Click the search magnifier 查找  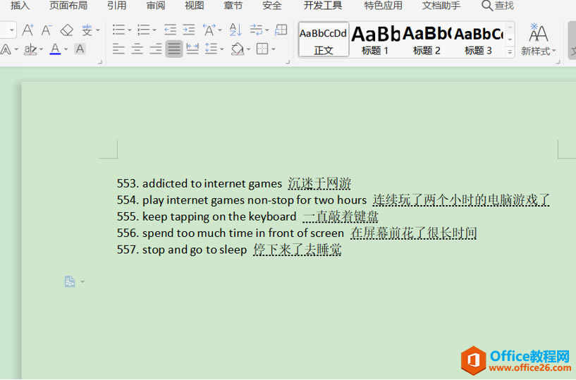point(497,6)
